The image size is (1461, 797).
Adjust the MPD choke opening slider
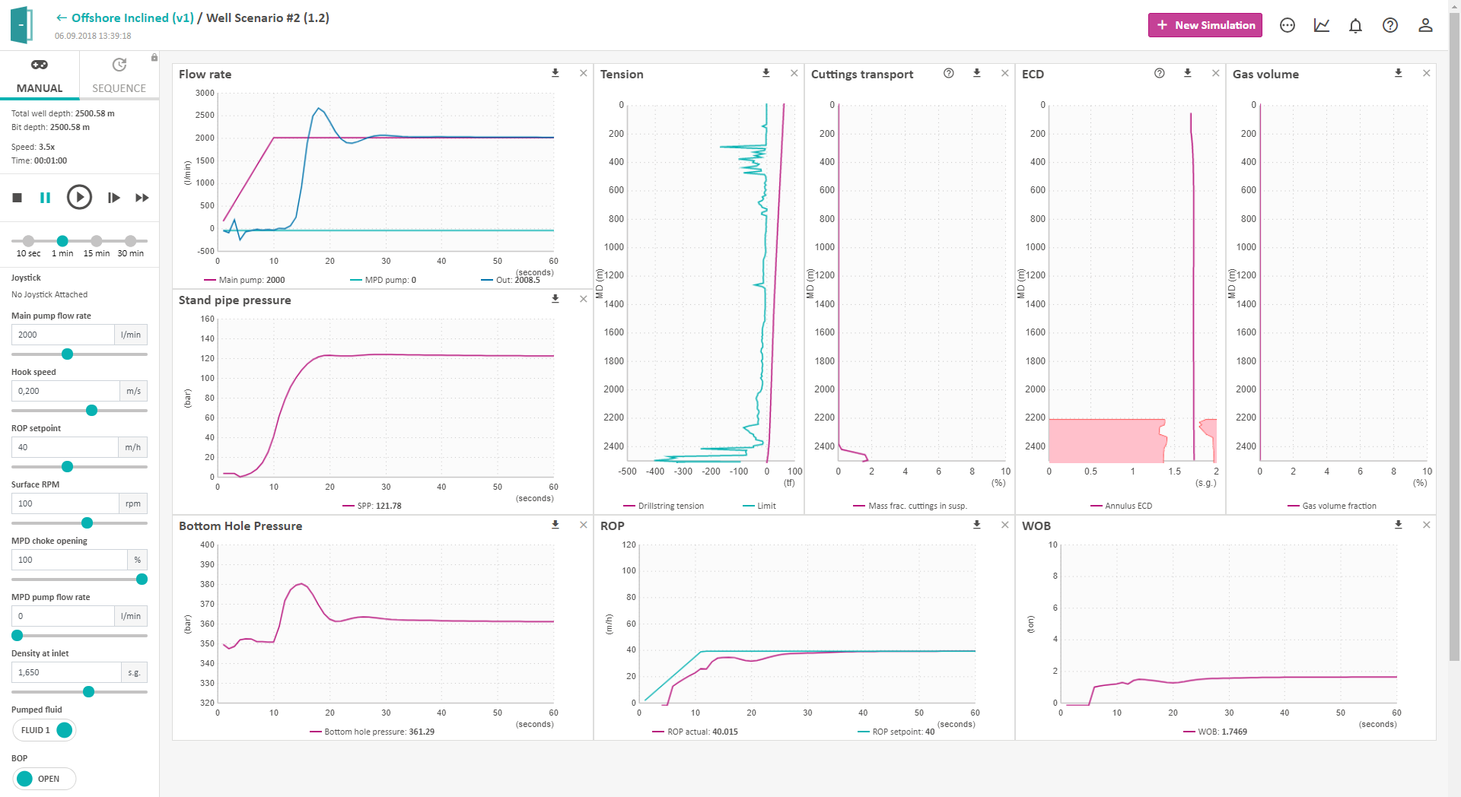click(x=142, y=579)
